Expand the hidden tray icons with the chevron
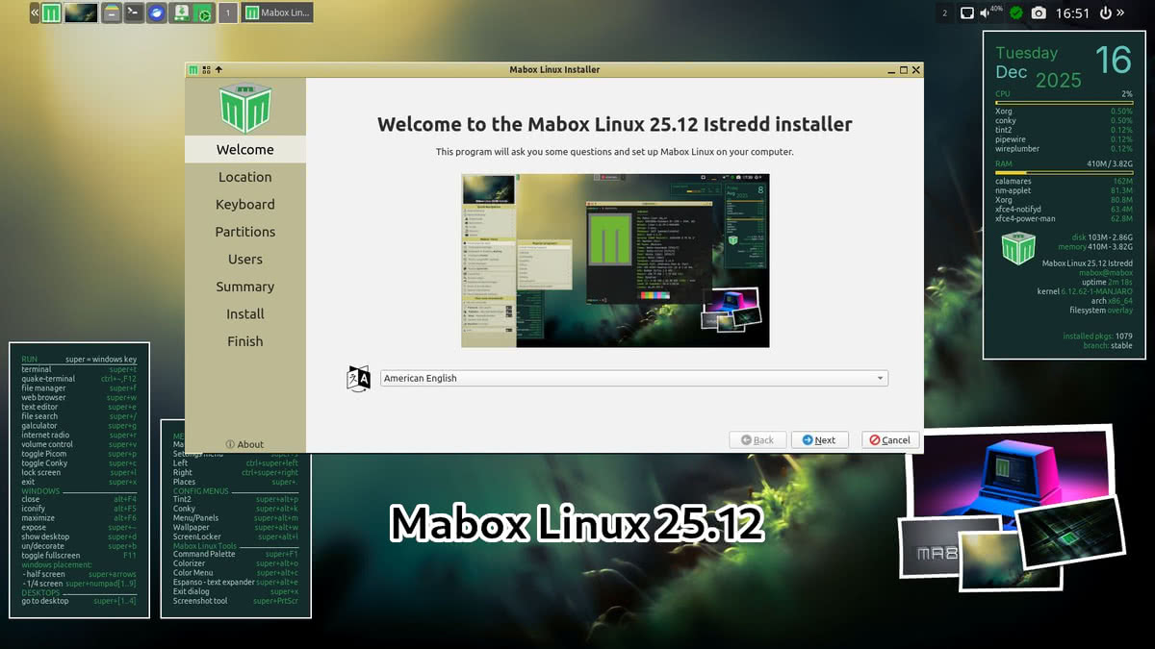Viewport: 1155px width, 649px height. [x=1120, y=12]
